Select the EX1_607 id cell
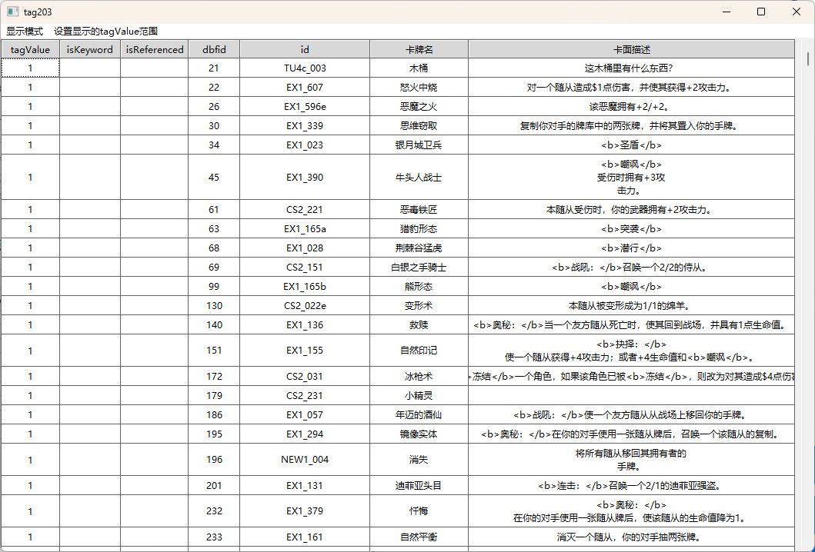This screenshot has width=815, height=552. (x=305, y=87)
